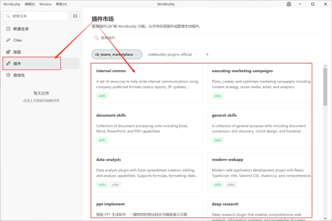Open the 技能 section
The width and height of the screenshot is (332, 221).
(41, 52)
